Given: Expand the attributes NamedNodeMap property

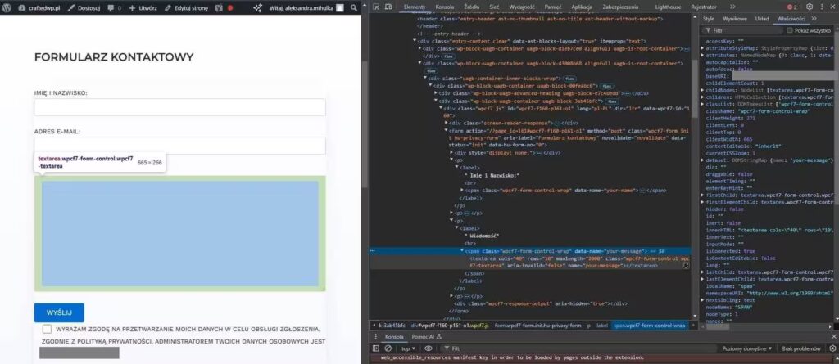Looking at the screenshot, I should [702, 55].
